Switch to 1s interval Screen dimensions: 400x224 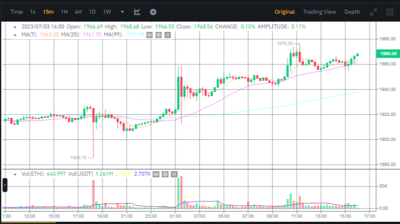[x=32, y=12]
